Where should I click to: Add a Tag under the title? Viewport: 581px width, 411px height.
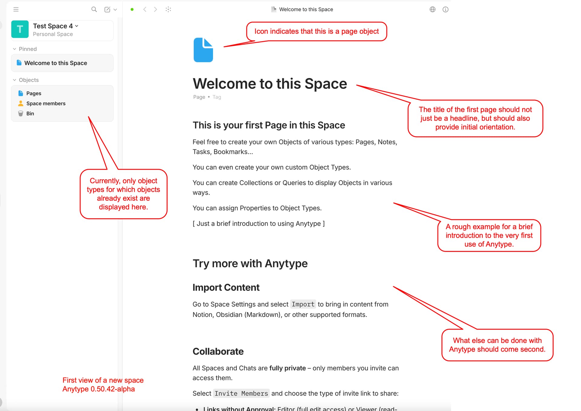[x=217, y=97]
